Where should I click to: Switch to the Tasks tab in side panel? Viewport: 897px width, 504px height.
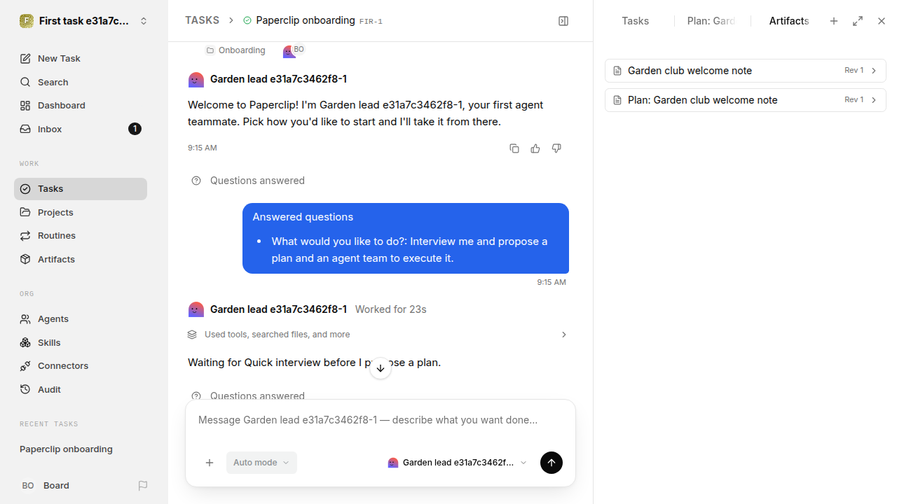pyautogui.click(x=635, y=21)
